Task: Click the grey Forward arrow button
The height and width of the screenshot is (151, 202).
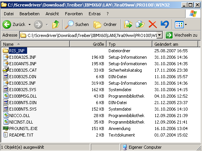Action: [x=38, y=24]
